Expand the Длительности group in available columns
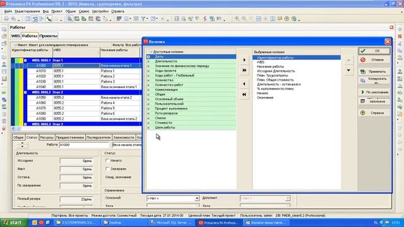 click(148, 61)
